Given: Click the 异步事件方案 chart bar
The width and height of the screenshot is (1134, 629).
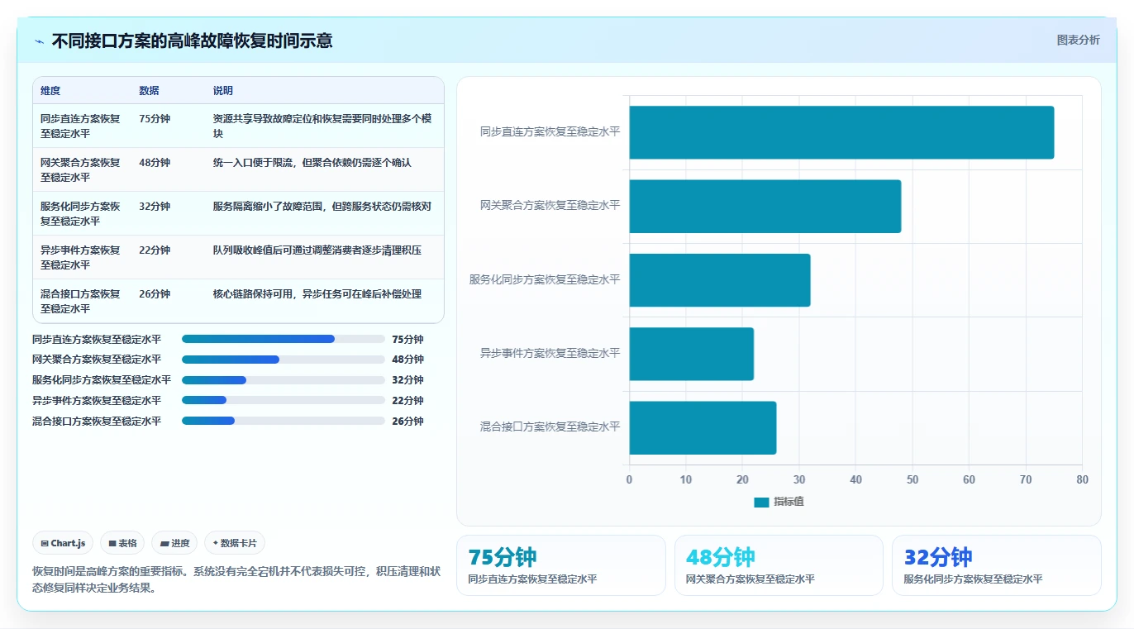Looking at the screenshot, I should point(692,354).
